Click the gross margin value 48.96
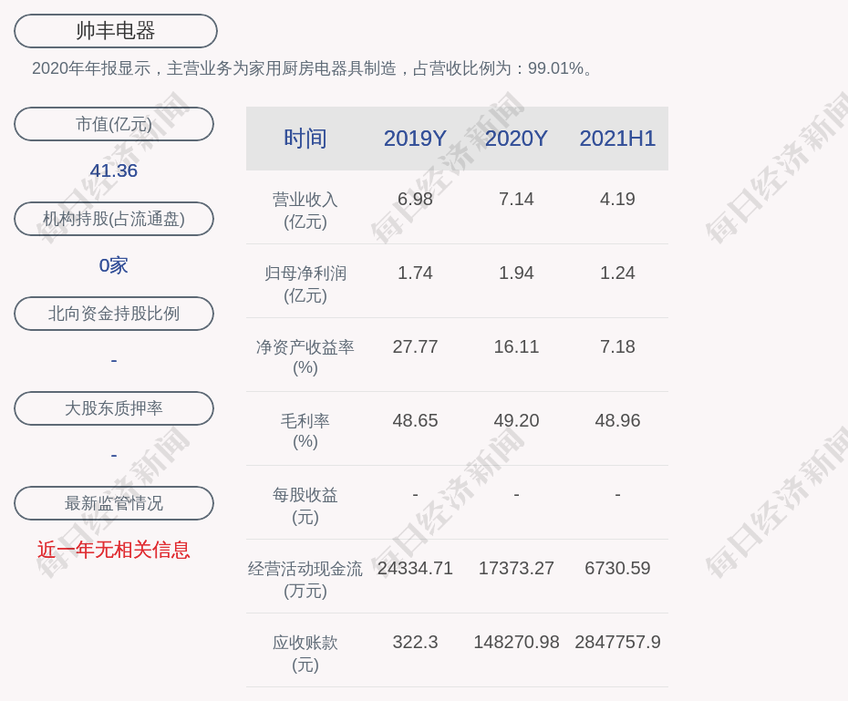 click(x=617, y=420)
